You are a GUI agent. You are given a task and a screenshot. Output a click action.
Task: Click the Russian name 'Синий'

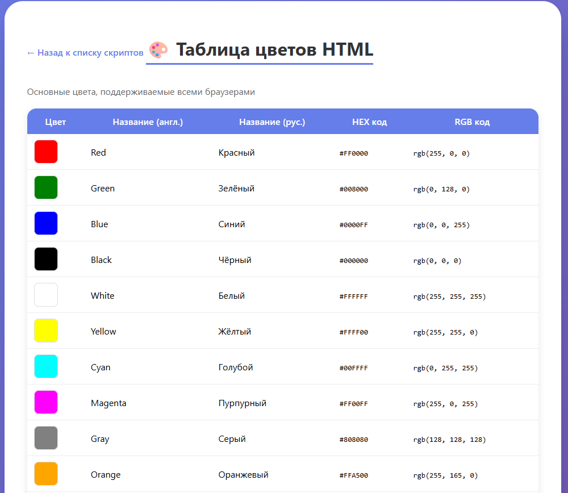(232, 224)
